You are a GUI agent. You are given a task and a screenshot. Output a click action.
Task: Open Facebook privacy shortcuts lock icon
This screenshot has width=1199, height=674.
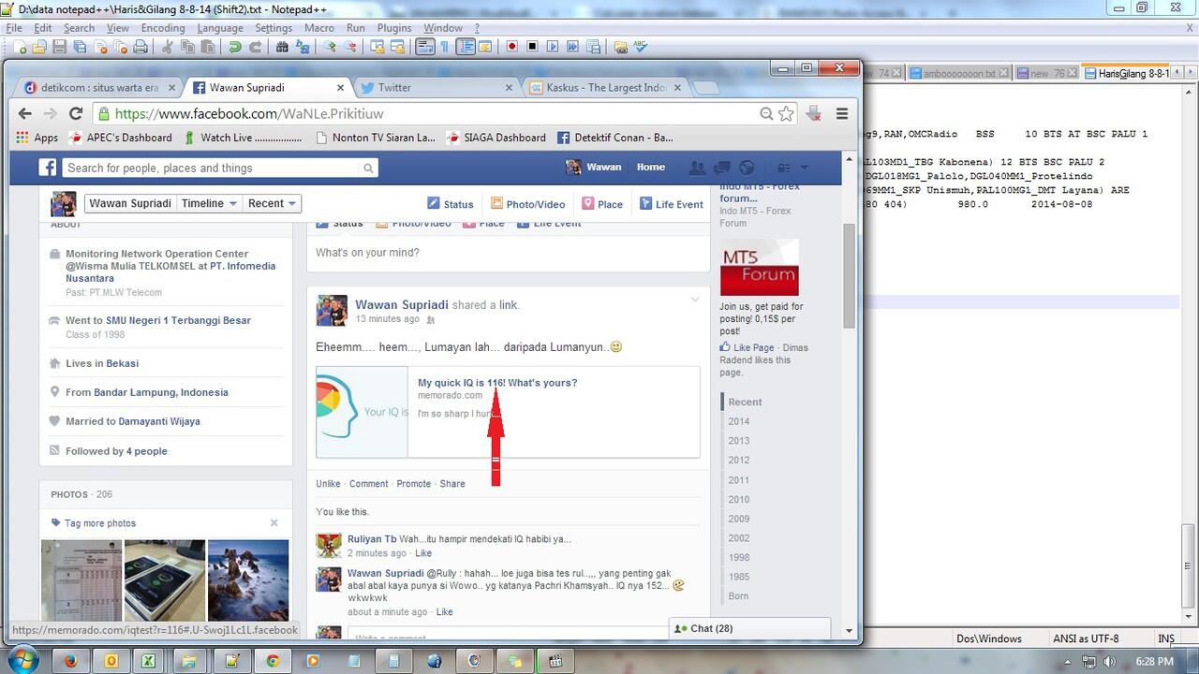point(783,168)
